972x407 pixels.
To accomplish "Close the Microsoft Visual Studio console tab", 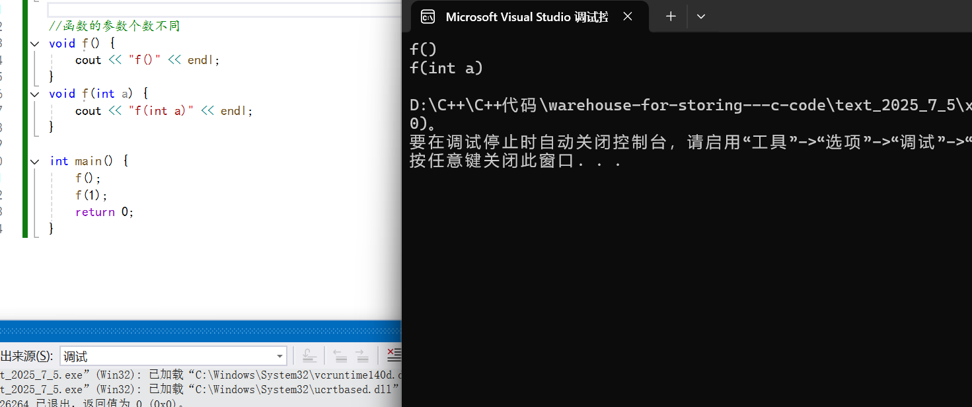I will [628, 17].
